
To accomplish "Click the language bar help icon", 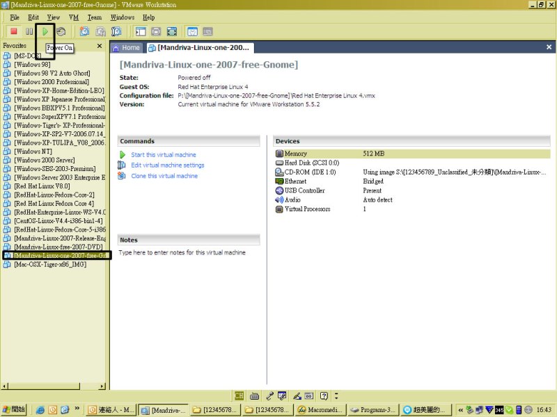I will click(x=324, y=395).
